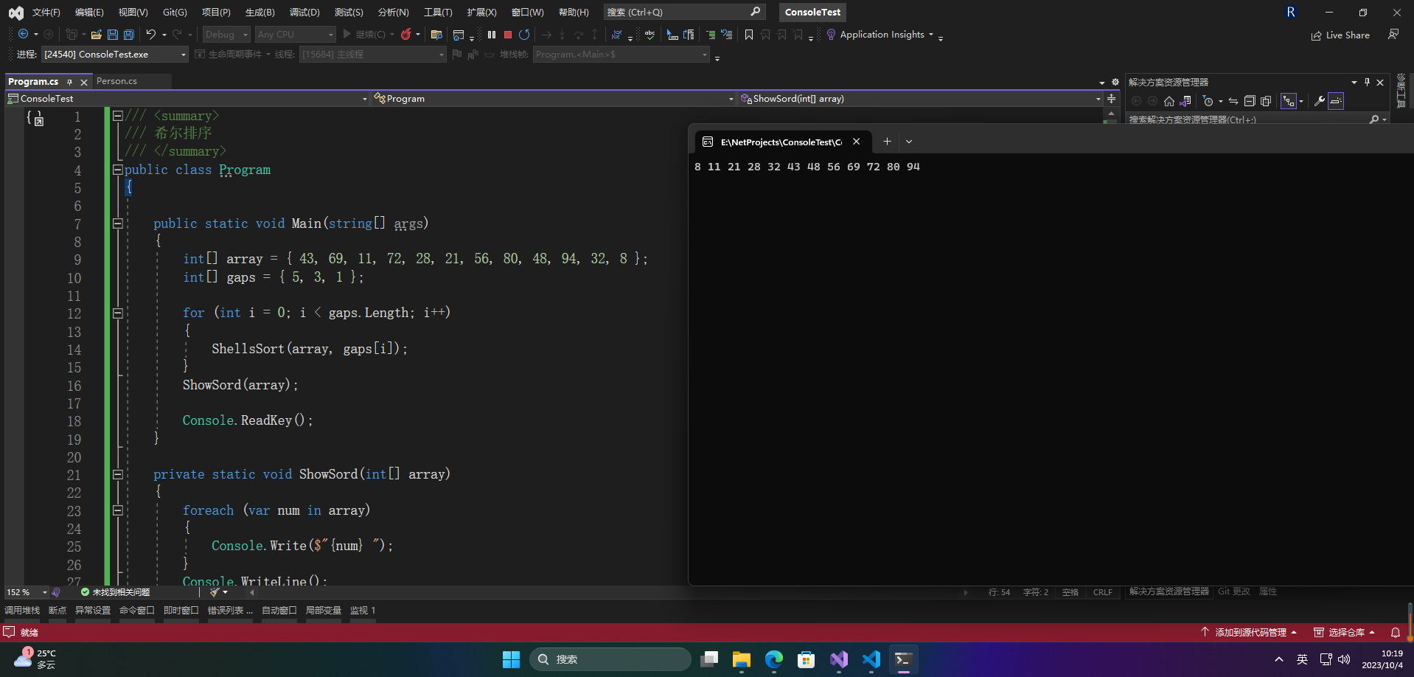Click the editor window settings gear
Image resolution: width=1414 pixels, height=677 pixels.
point(1115,82)
